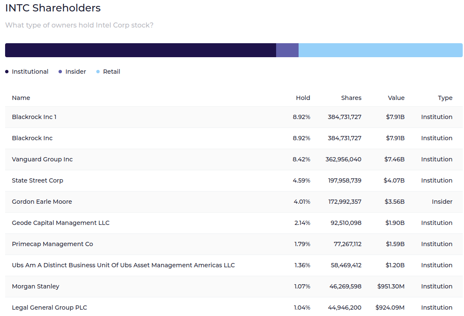Select the Insider legend label

tap(76, 72)
